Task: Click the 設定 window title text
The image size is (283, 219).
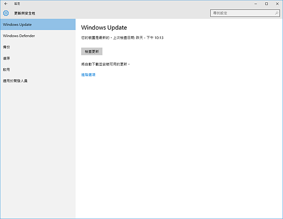Action: click(17, 4)
